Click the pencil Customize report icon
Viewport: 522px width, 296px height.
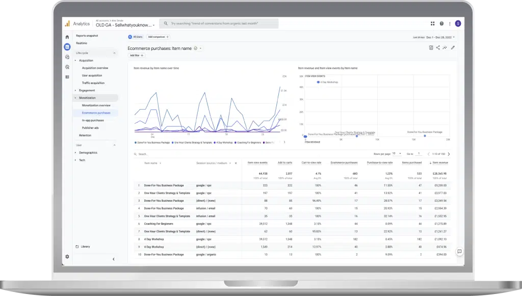point(453,48)
